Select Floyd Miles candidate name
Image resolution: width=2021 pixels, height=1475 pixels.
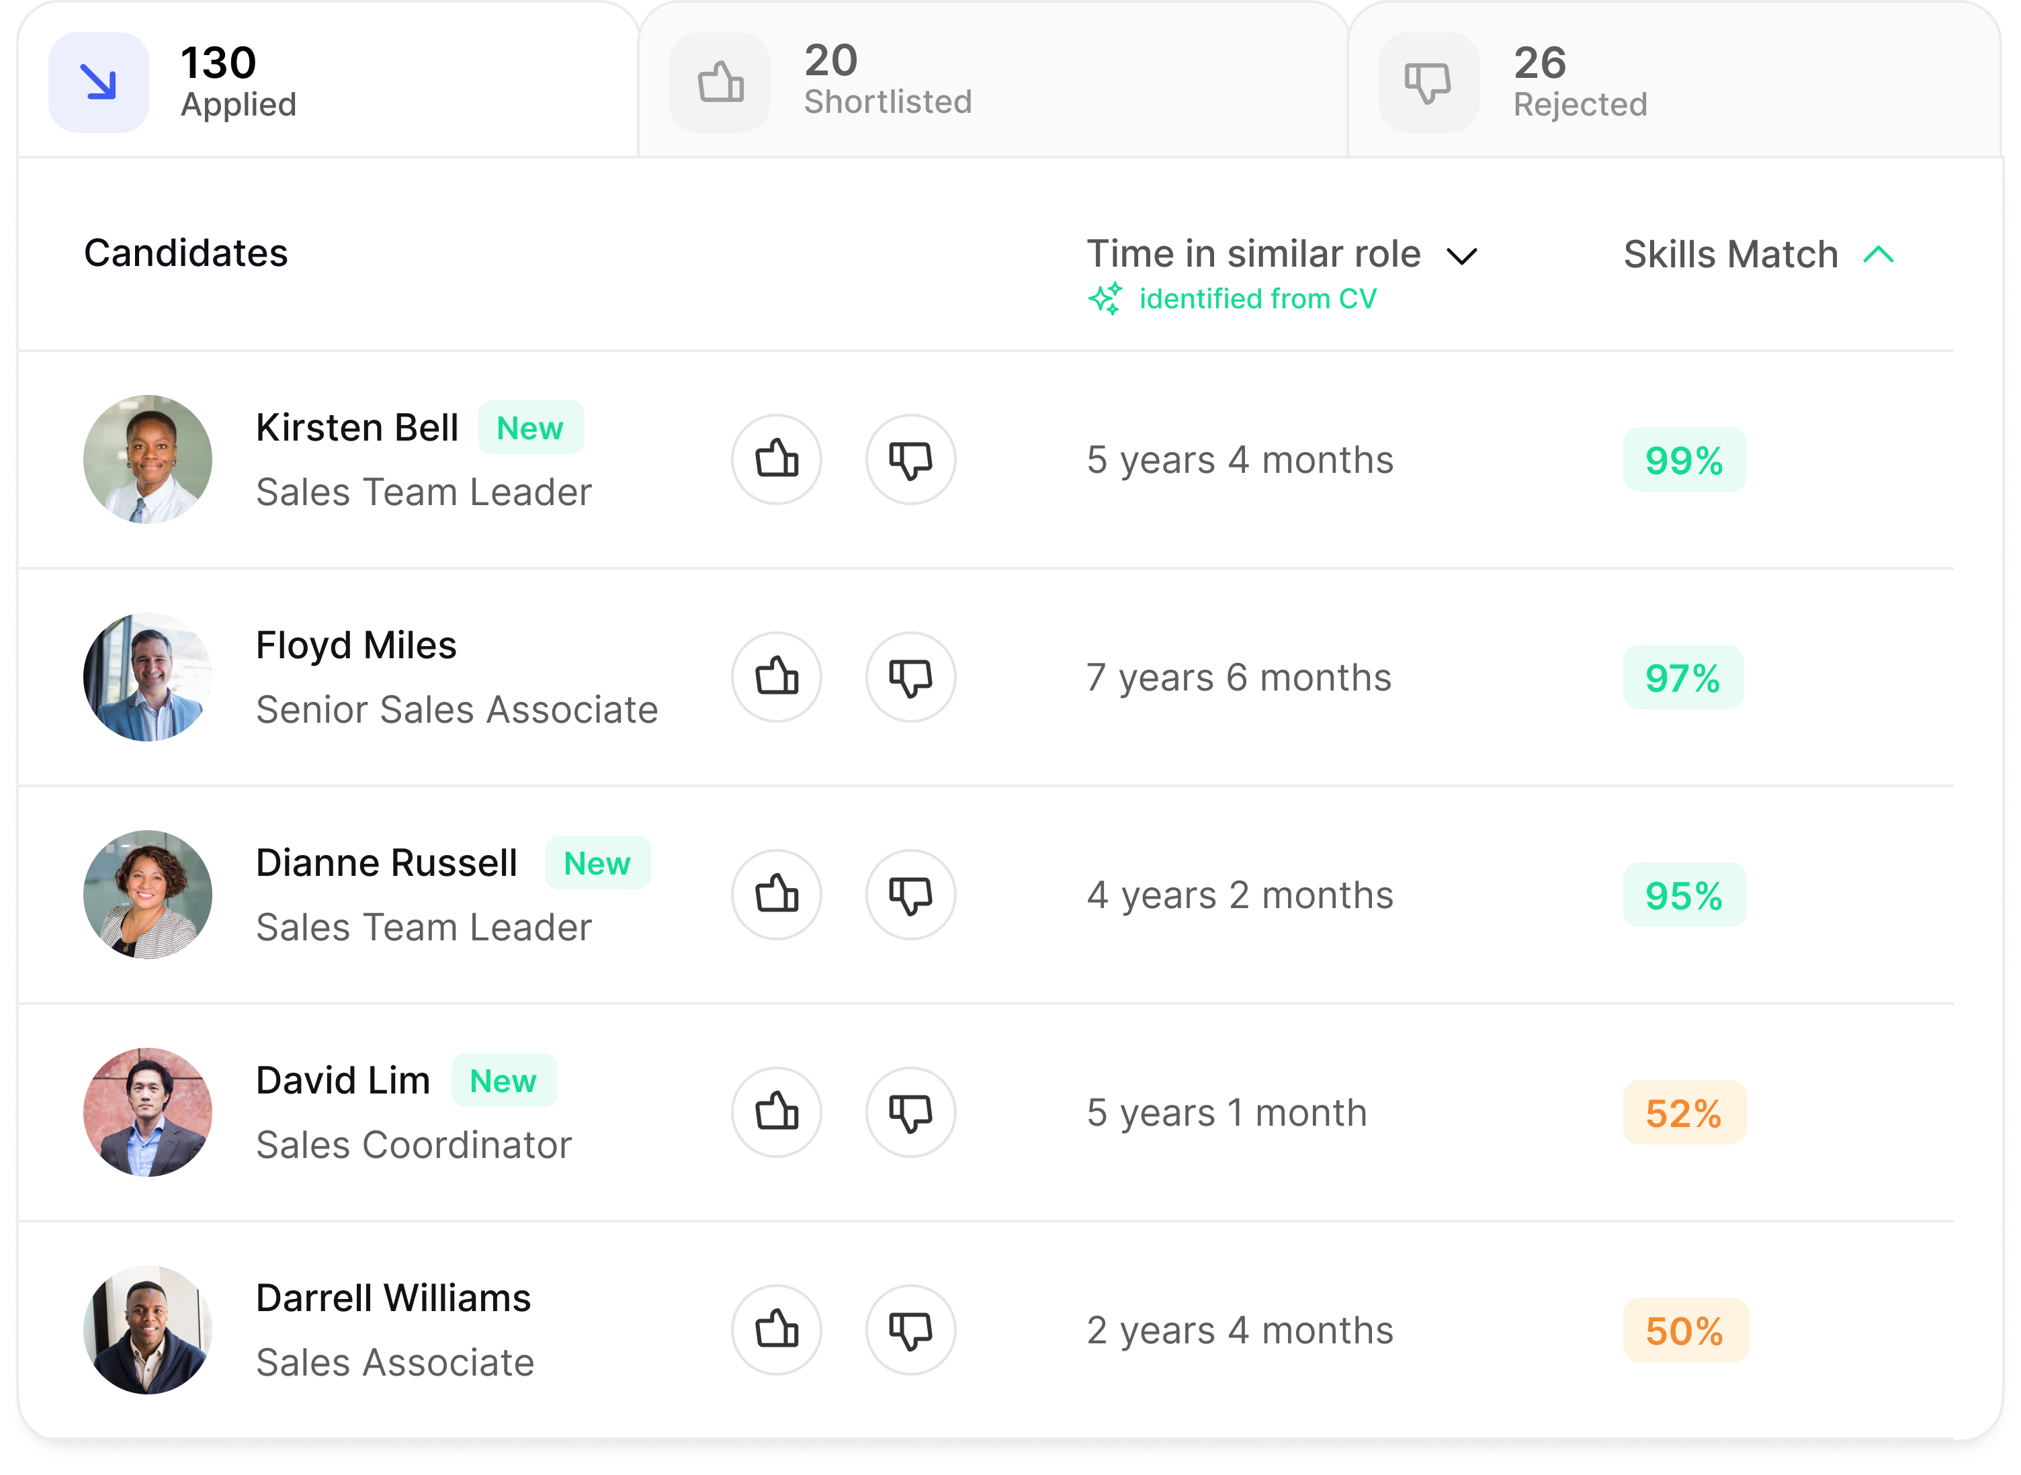[x=356, y=645]
